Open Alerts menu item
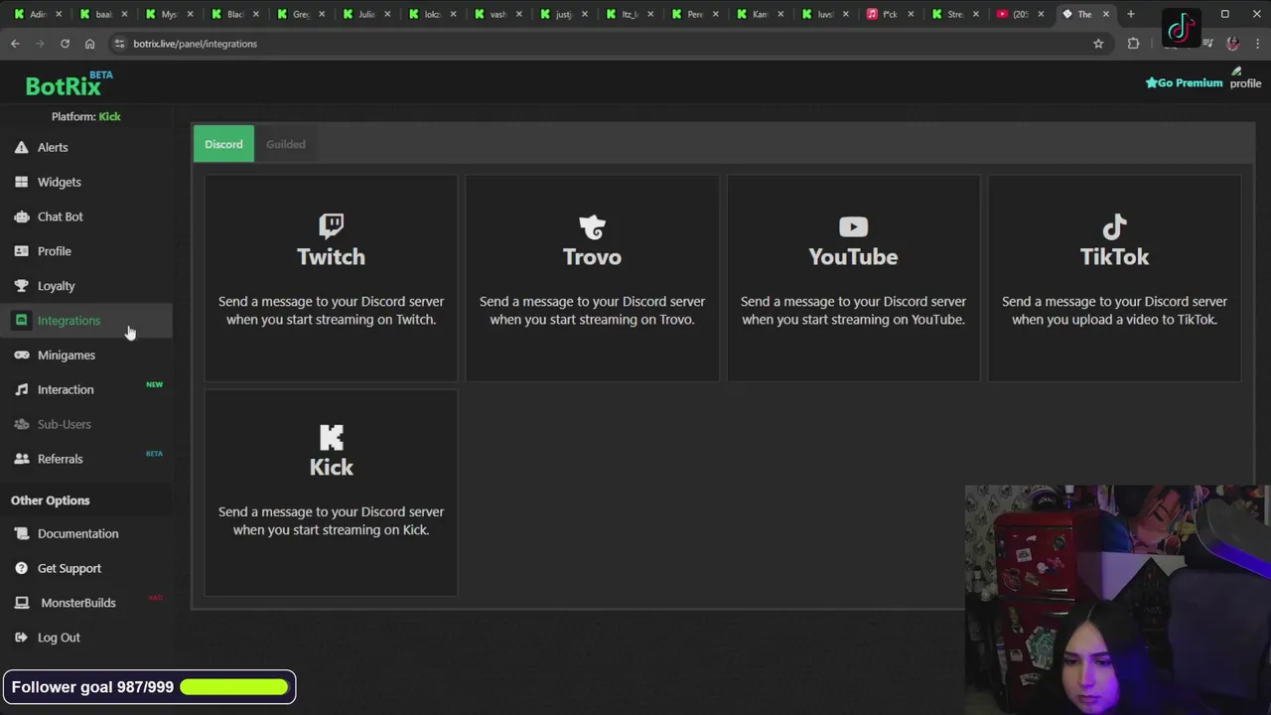Screen dimensions: 1271x715 [x=53, y=147]
